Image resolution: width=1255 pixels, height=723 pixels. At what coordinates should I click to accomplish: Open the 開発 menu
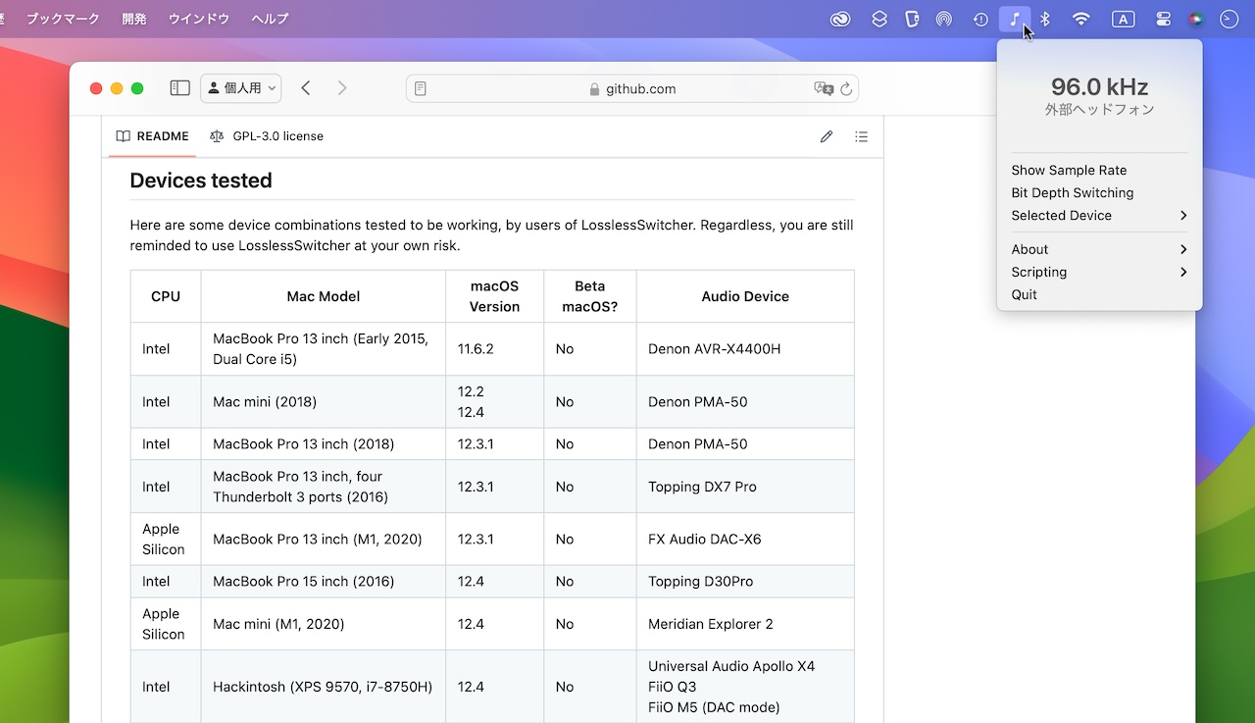(x=134, y=19)
